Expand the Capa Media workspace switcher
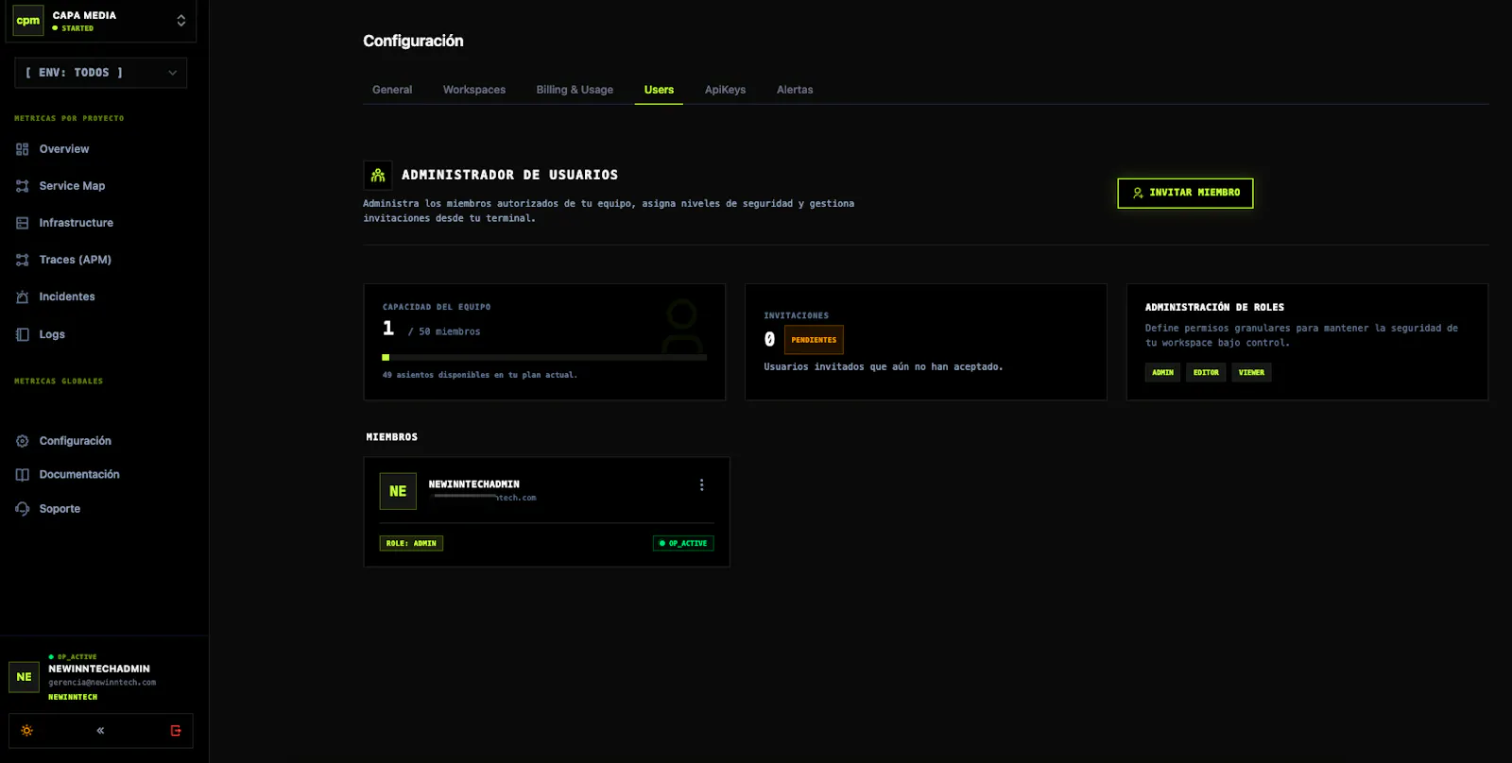The image size is (1512, 763). pos(180,21)
